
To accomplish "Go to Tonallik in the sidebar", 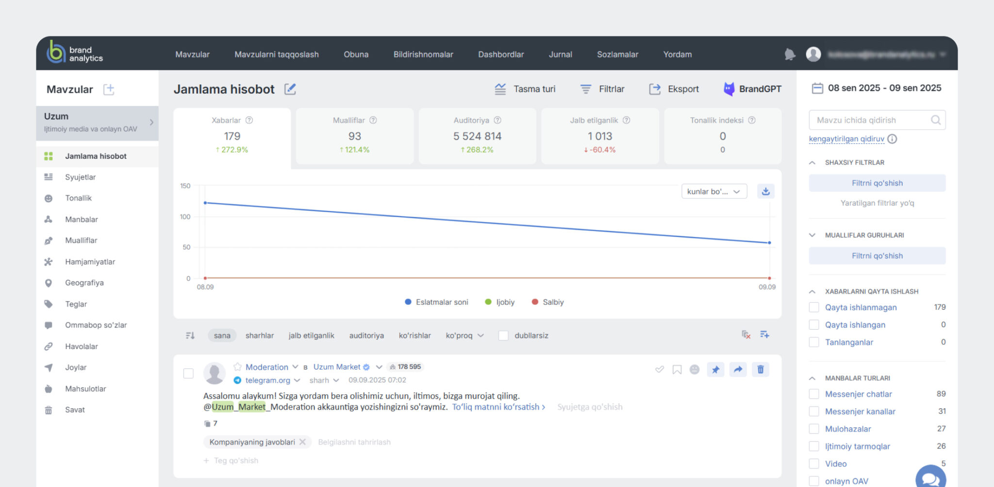I will pos(78,198).
